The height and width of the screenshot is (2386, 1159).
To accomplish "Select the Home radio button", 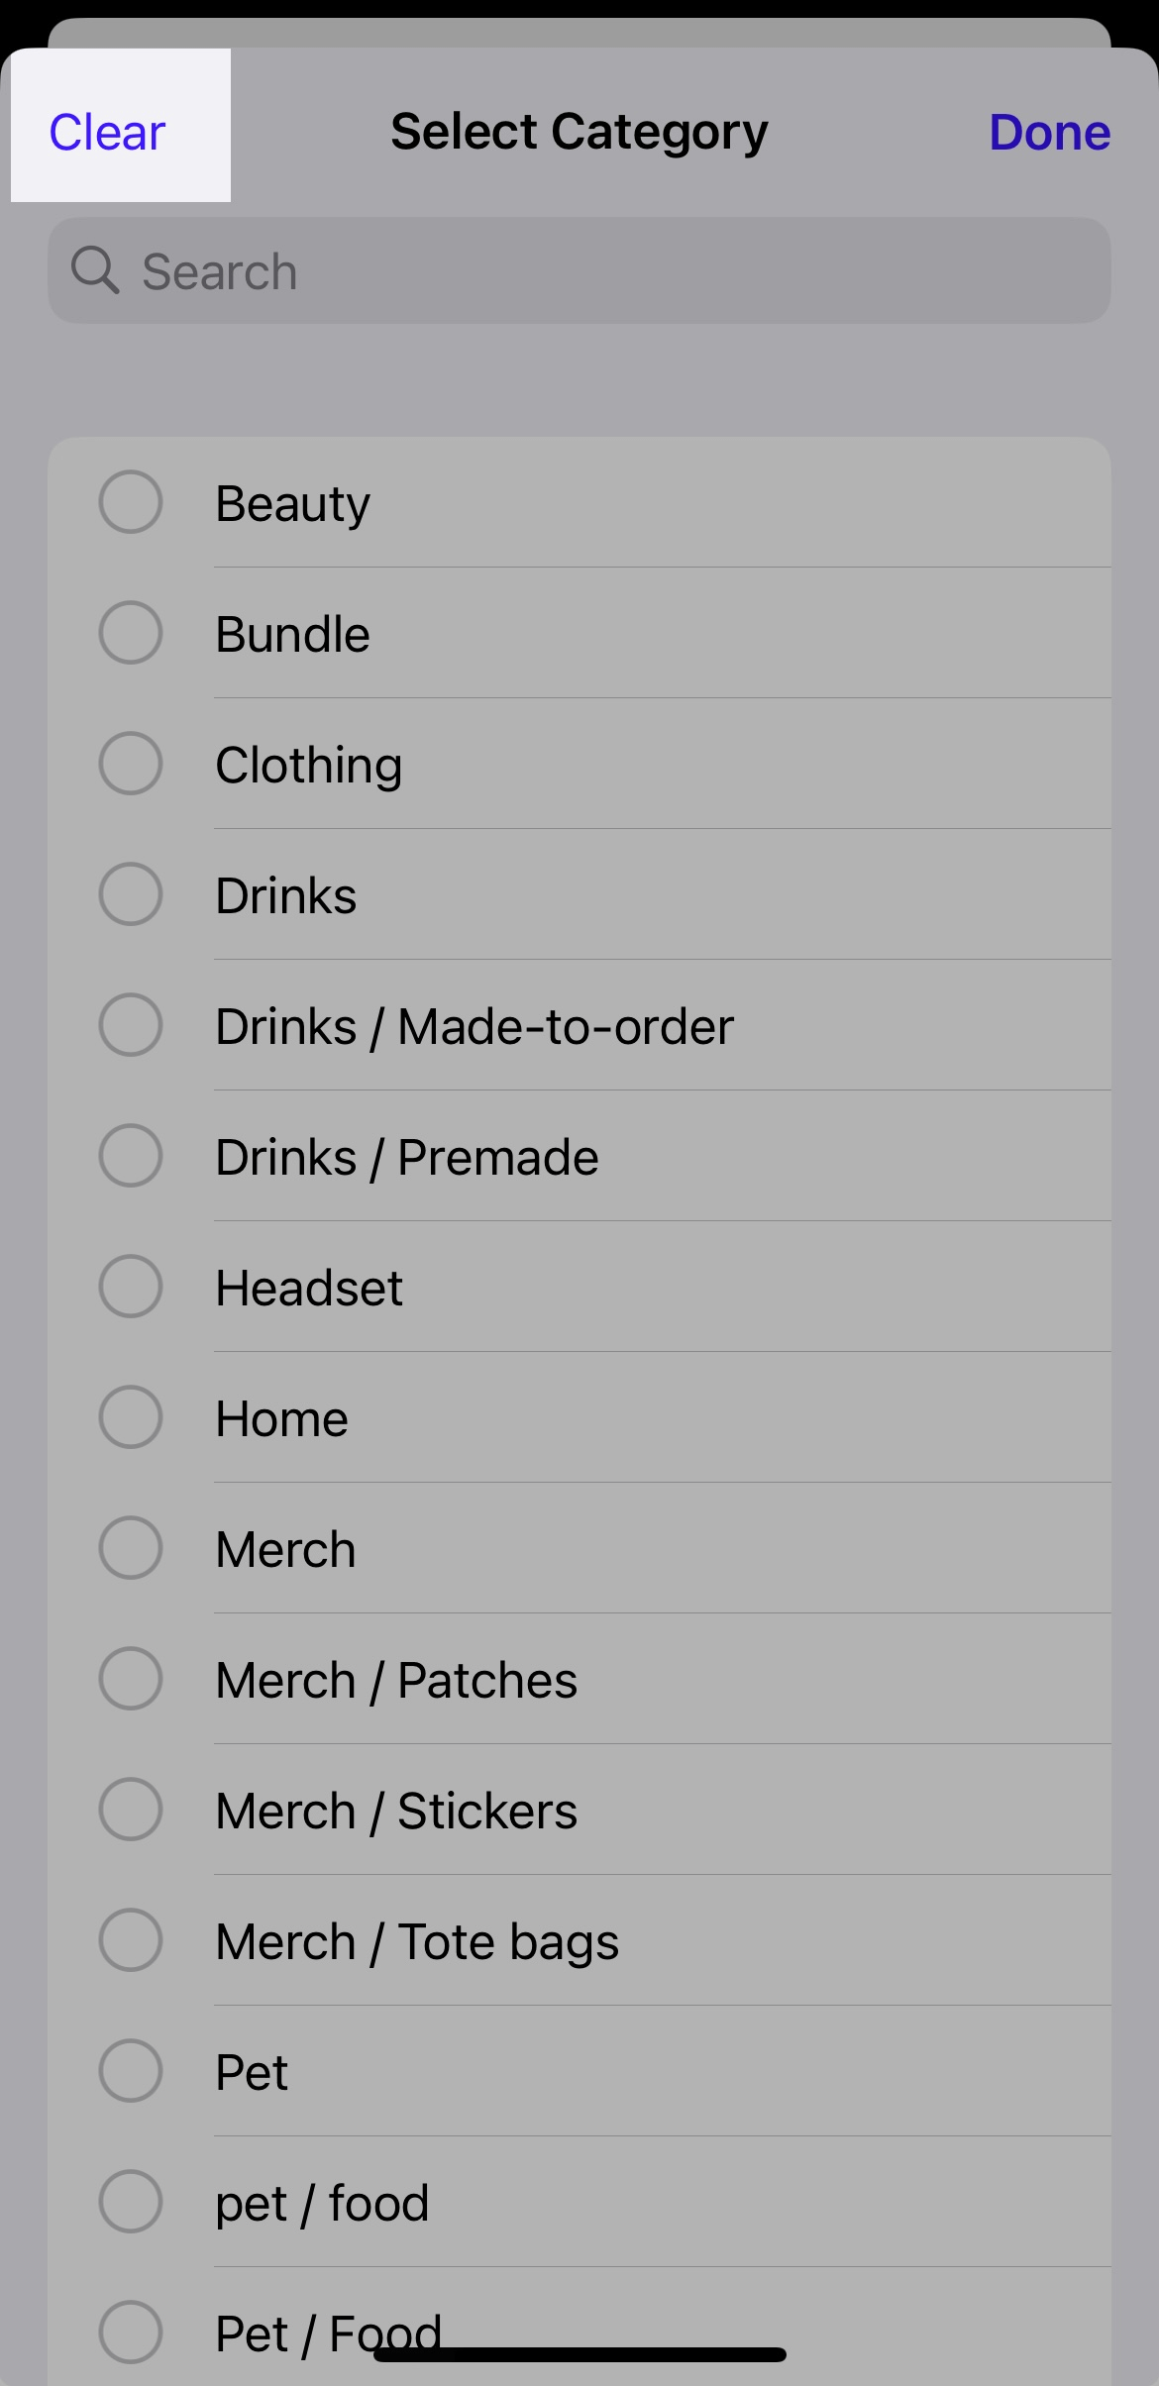I will point(131,1417).
